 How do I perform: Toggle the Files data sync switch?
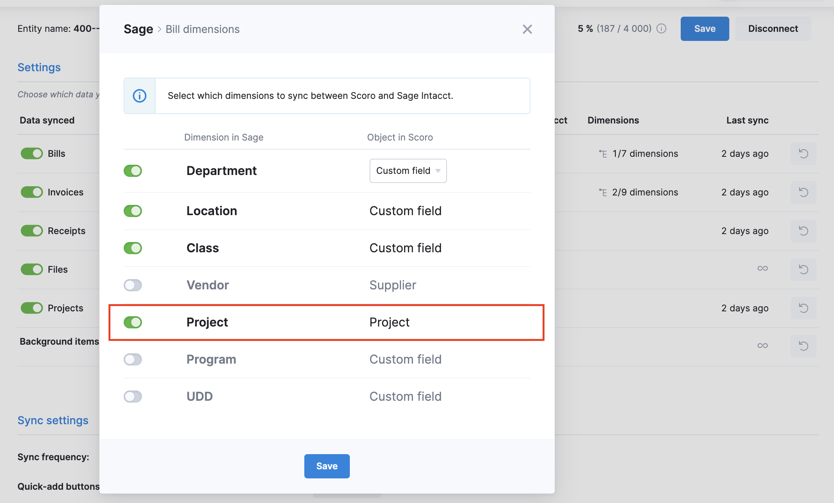click(32, 270)
